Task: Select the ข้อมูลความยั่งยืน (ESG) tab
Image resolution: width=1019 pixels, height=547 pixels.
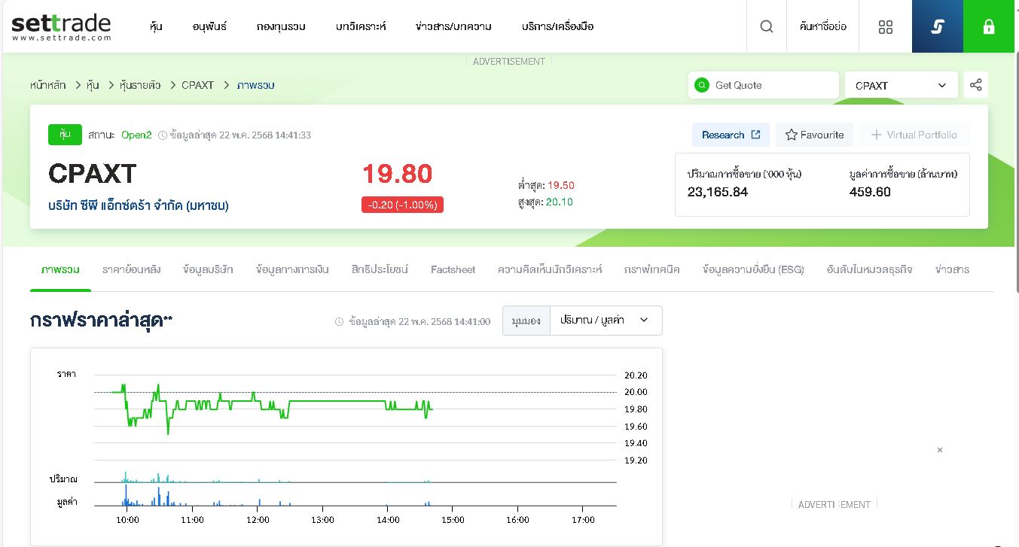Action: (x=753, y=269)
